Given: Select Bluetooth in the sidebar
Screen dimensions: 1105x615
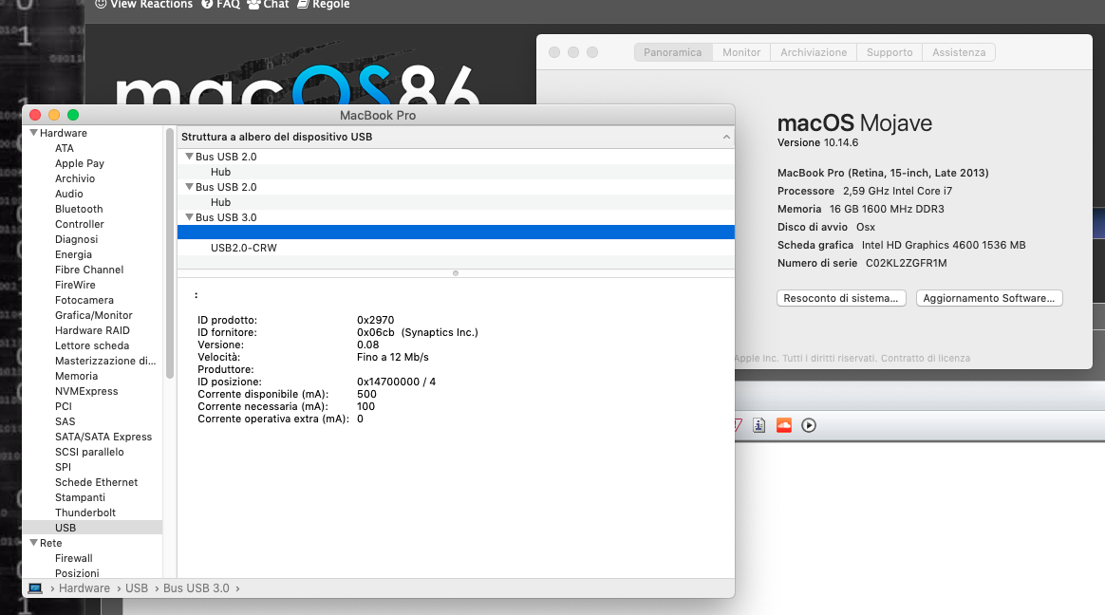Looking at the screenshot, I should [x=79, y=209].
